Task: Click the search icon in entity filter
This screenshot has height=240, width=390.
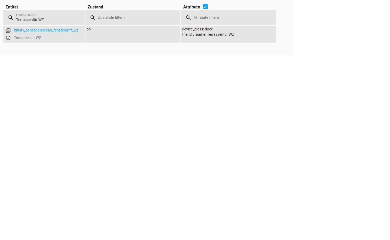Action: (11, 18)
